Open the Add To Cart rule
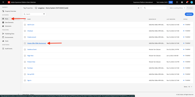The height and width of the screenshot is (97, 195). [31, 25]
